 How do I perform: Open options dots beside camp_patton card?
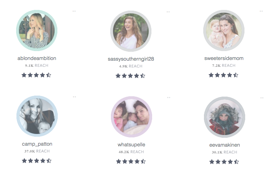pos(75,97)
